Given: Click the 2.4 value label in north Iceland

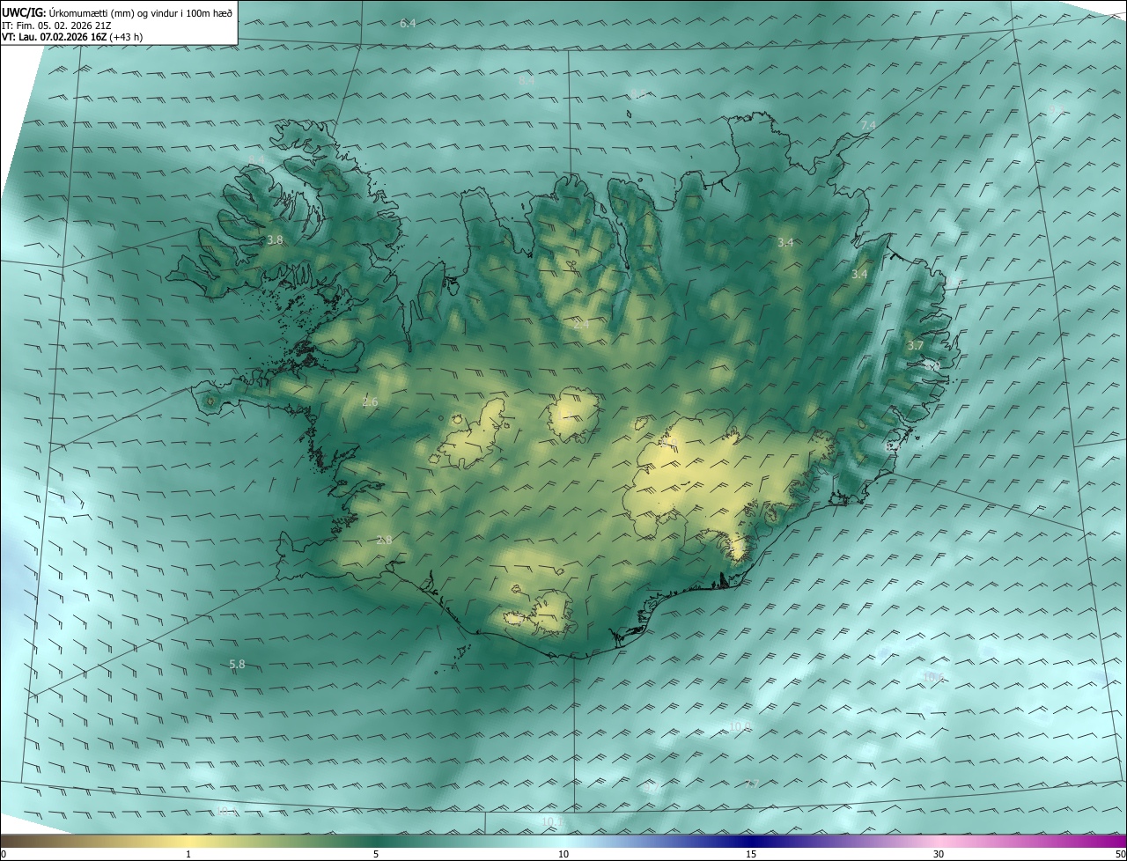Looking at the screenshot, I should (x=581, y=325).
